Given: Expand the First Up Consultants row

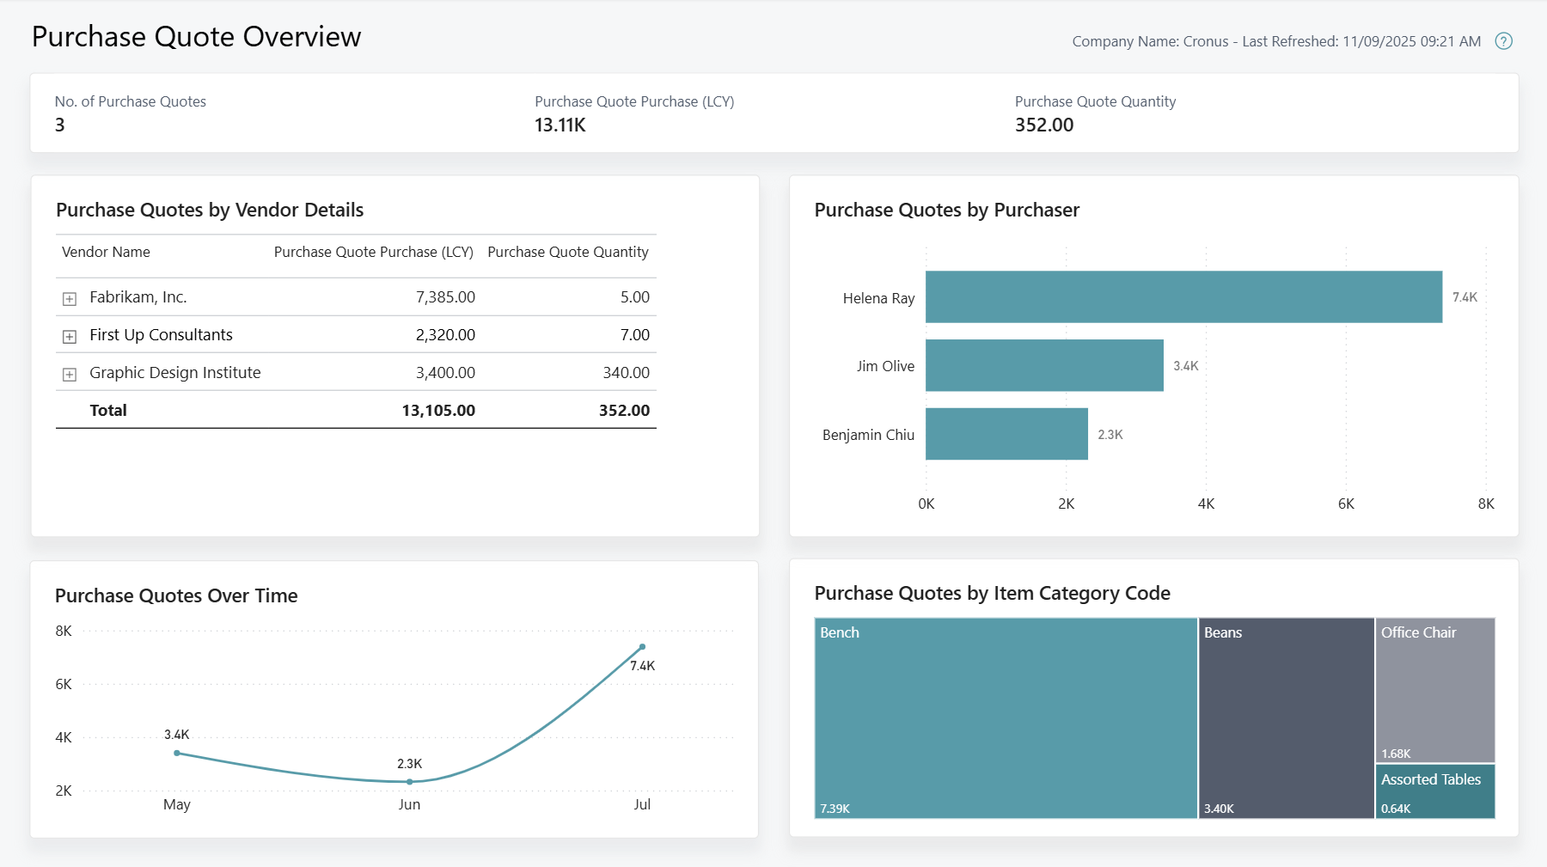Looking at the screenshot, I should click(x=70, y=334).
